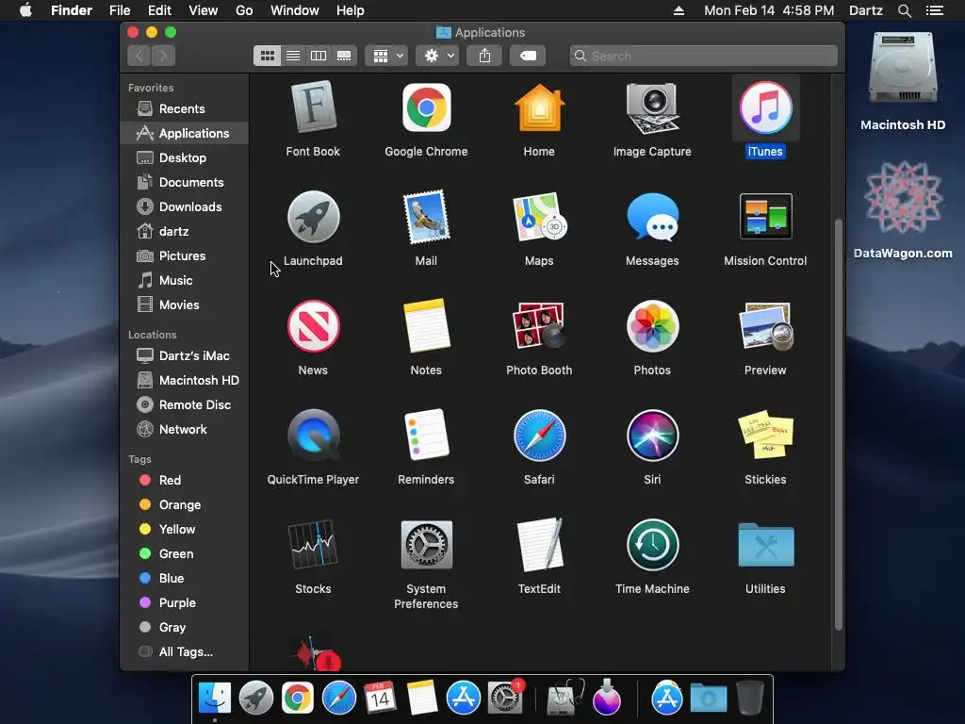Image resolution: width=965 pixels, height=724 pixels.
Task: Open the Messages app
Action: pos(652,218)
